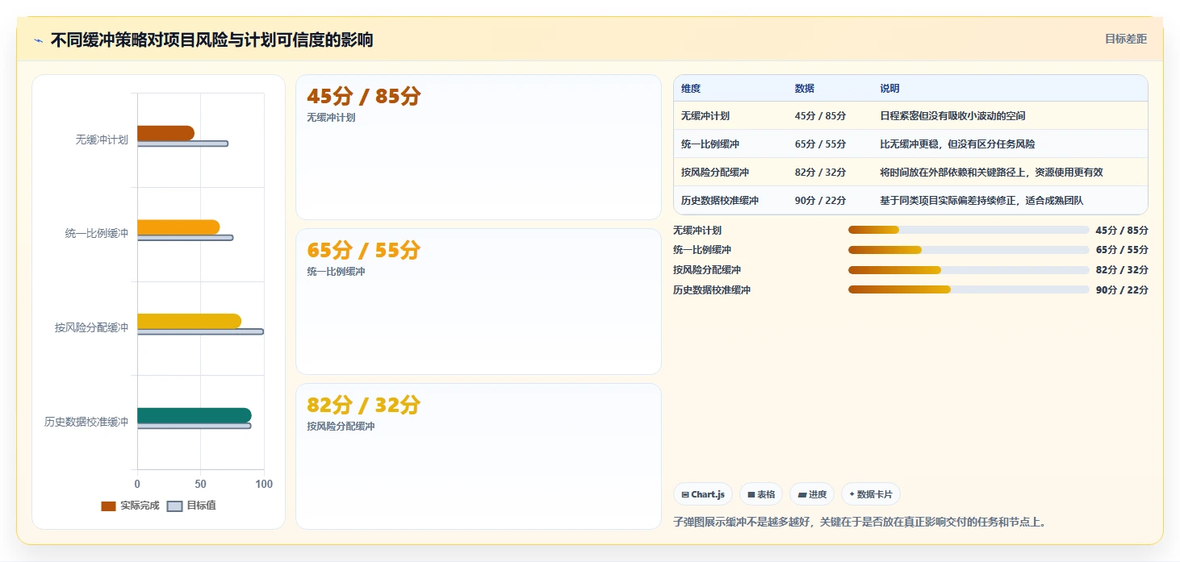This screenshot has height=562, width=1180.
Task: Click table cell 90分 / 22分
Action: (x=820, y=201)
